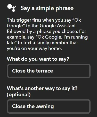Screen dimensions: 97x117
Task: Place cursor on word "awning" in second field
Action: pos(45,106)
